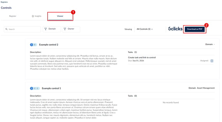Click the funnel icon on Domain filter

coord(46,29)
